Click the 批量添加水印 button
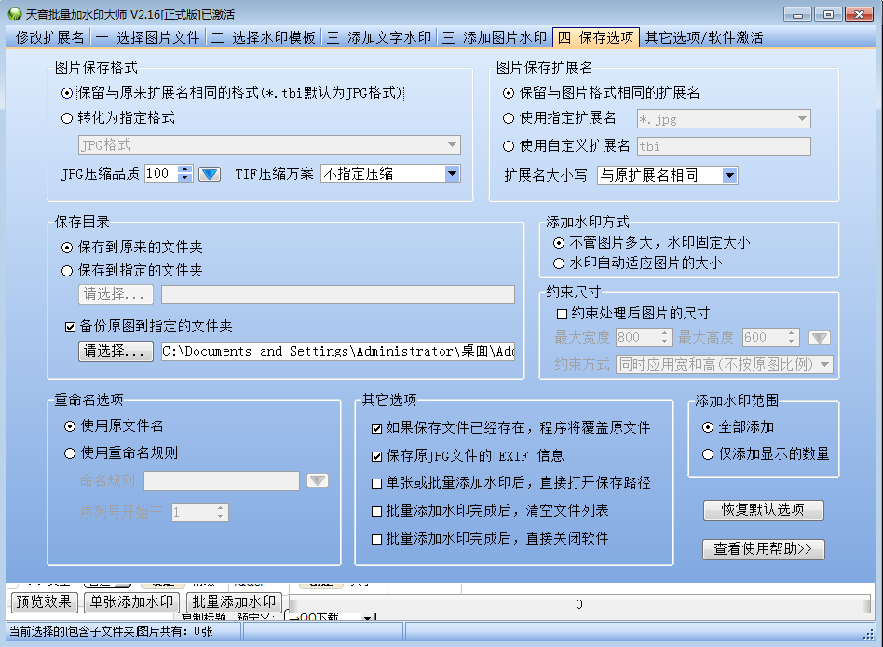 (233, 602)
